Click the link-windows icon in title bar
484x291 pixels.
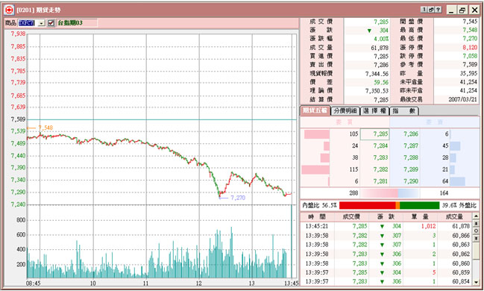pos(431,10)
